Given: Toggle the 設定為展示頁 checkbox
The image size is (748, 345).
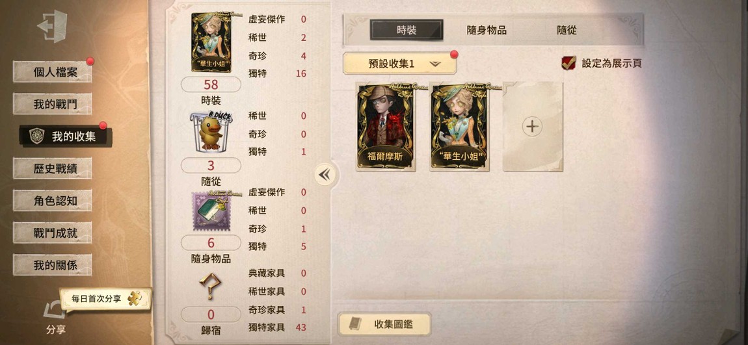Looking at the screenshot, I should (x=568, y=63).
